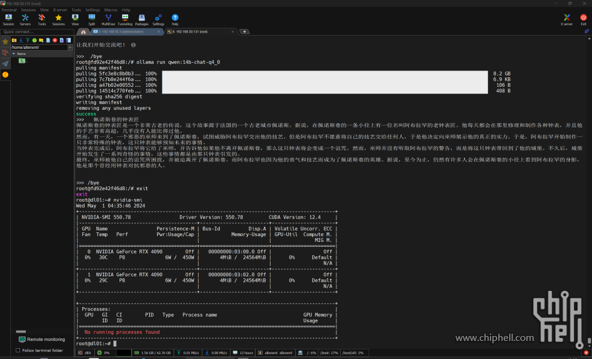The width and height of the screenshot is (592, 359).
Task: Close the 192.168.50.3 (administrator) tab
Action: 158,31
